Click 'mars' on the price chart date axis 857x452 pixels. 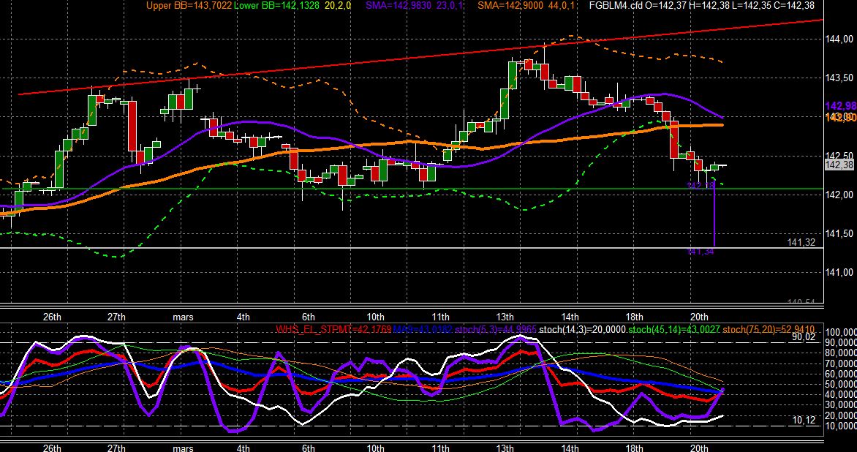[183, 317]
